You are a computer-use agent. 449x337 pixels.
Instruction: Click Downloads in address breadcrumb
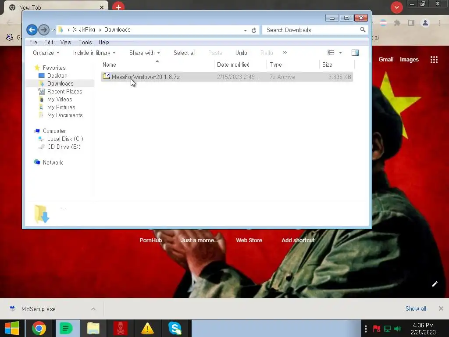click(118, 29)
